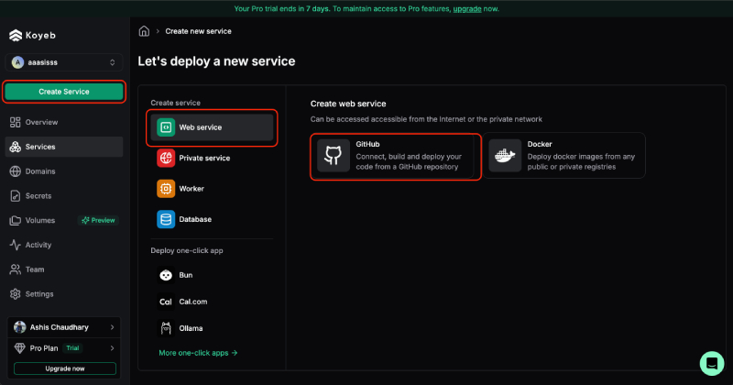Go to the Secrets page
The height and width of the screenshot is (385, 733).
pos(64,196)
